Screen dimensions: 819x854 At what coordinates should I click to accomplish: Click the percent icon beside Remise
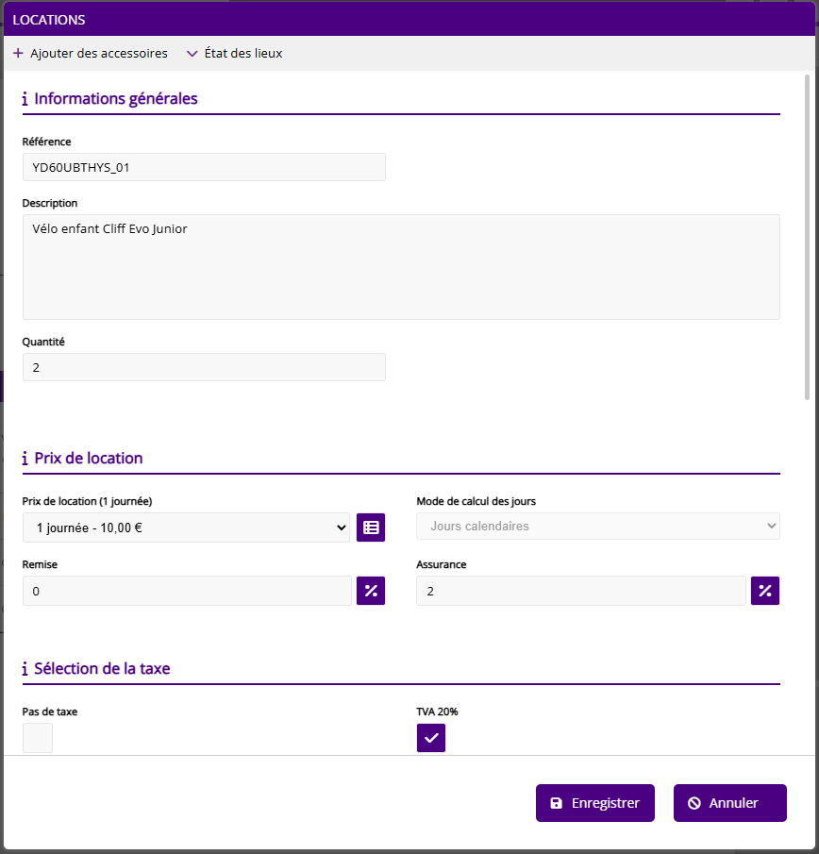(371, 591)
